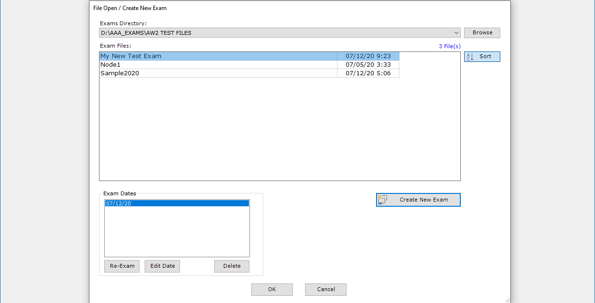Click the Exams Directory path field
The height and width of the screenshot is (303, 595).
click(x=275, y=33)
